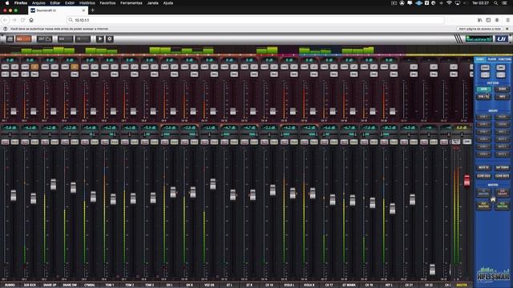Toggle MUTE FX in side panel
Image resolution: width=513 pixels, height=288 pixels.
pyautogui.click(x=483, y=167)
